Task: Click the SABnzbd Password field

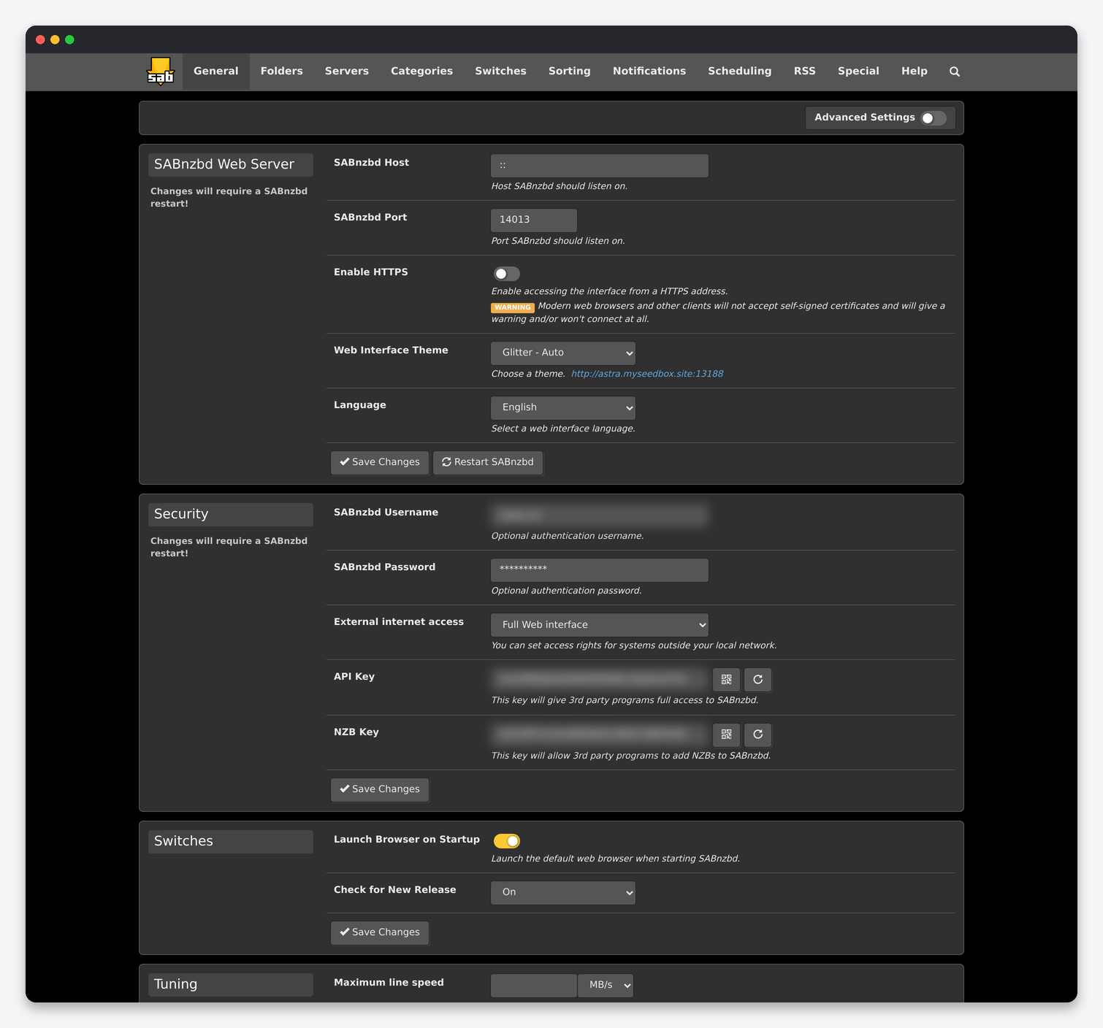Action: coord(600,570)
